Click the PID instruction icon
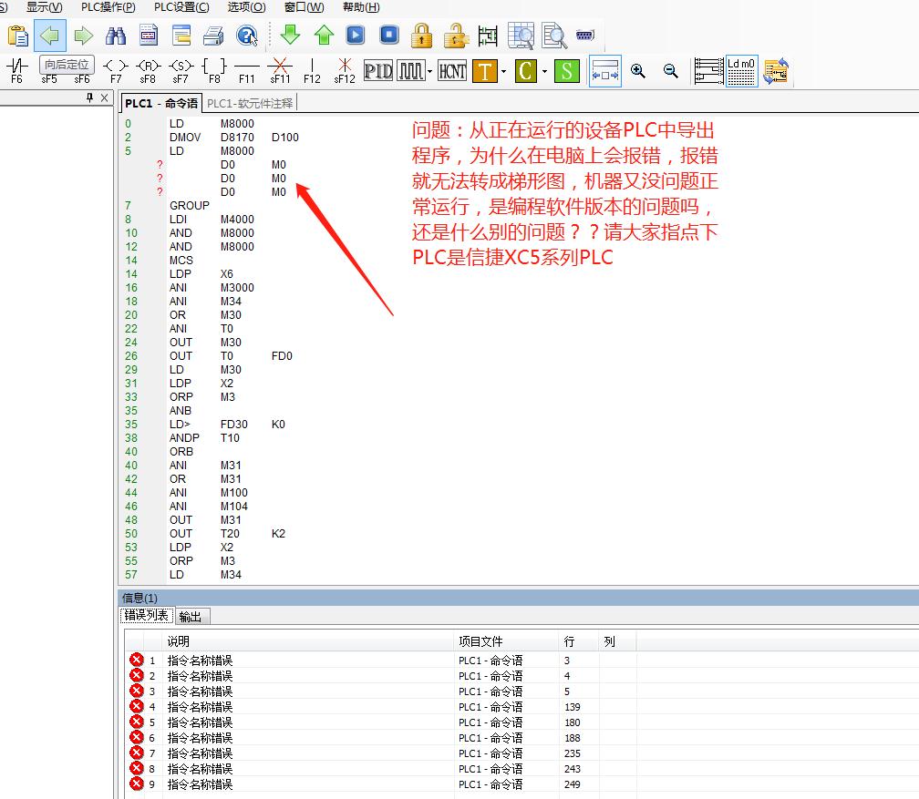Screen dimensions: 919x799 [377, 71]
